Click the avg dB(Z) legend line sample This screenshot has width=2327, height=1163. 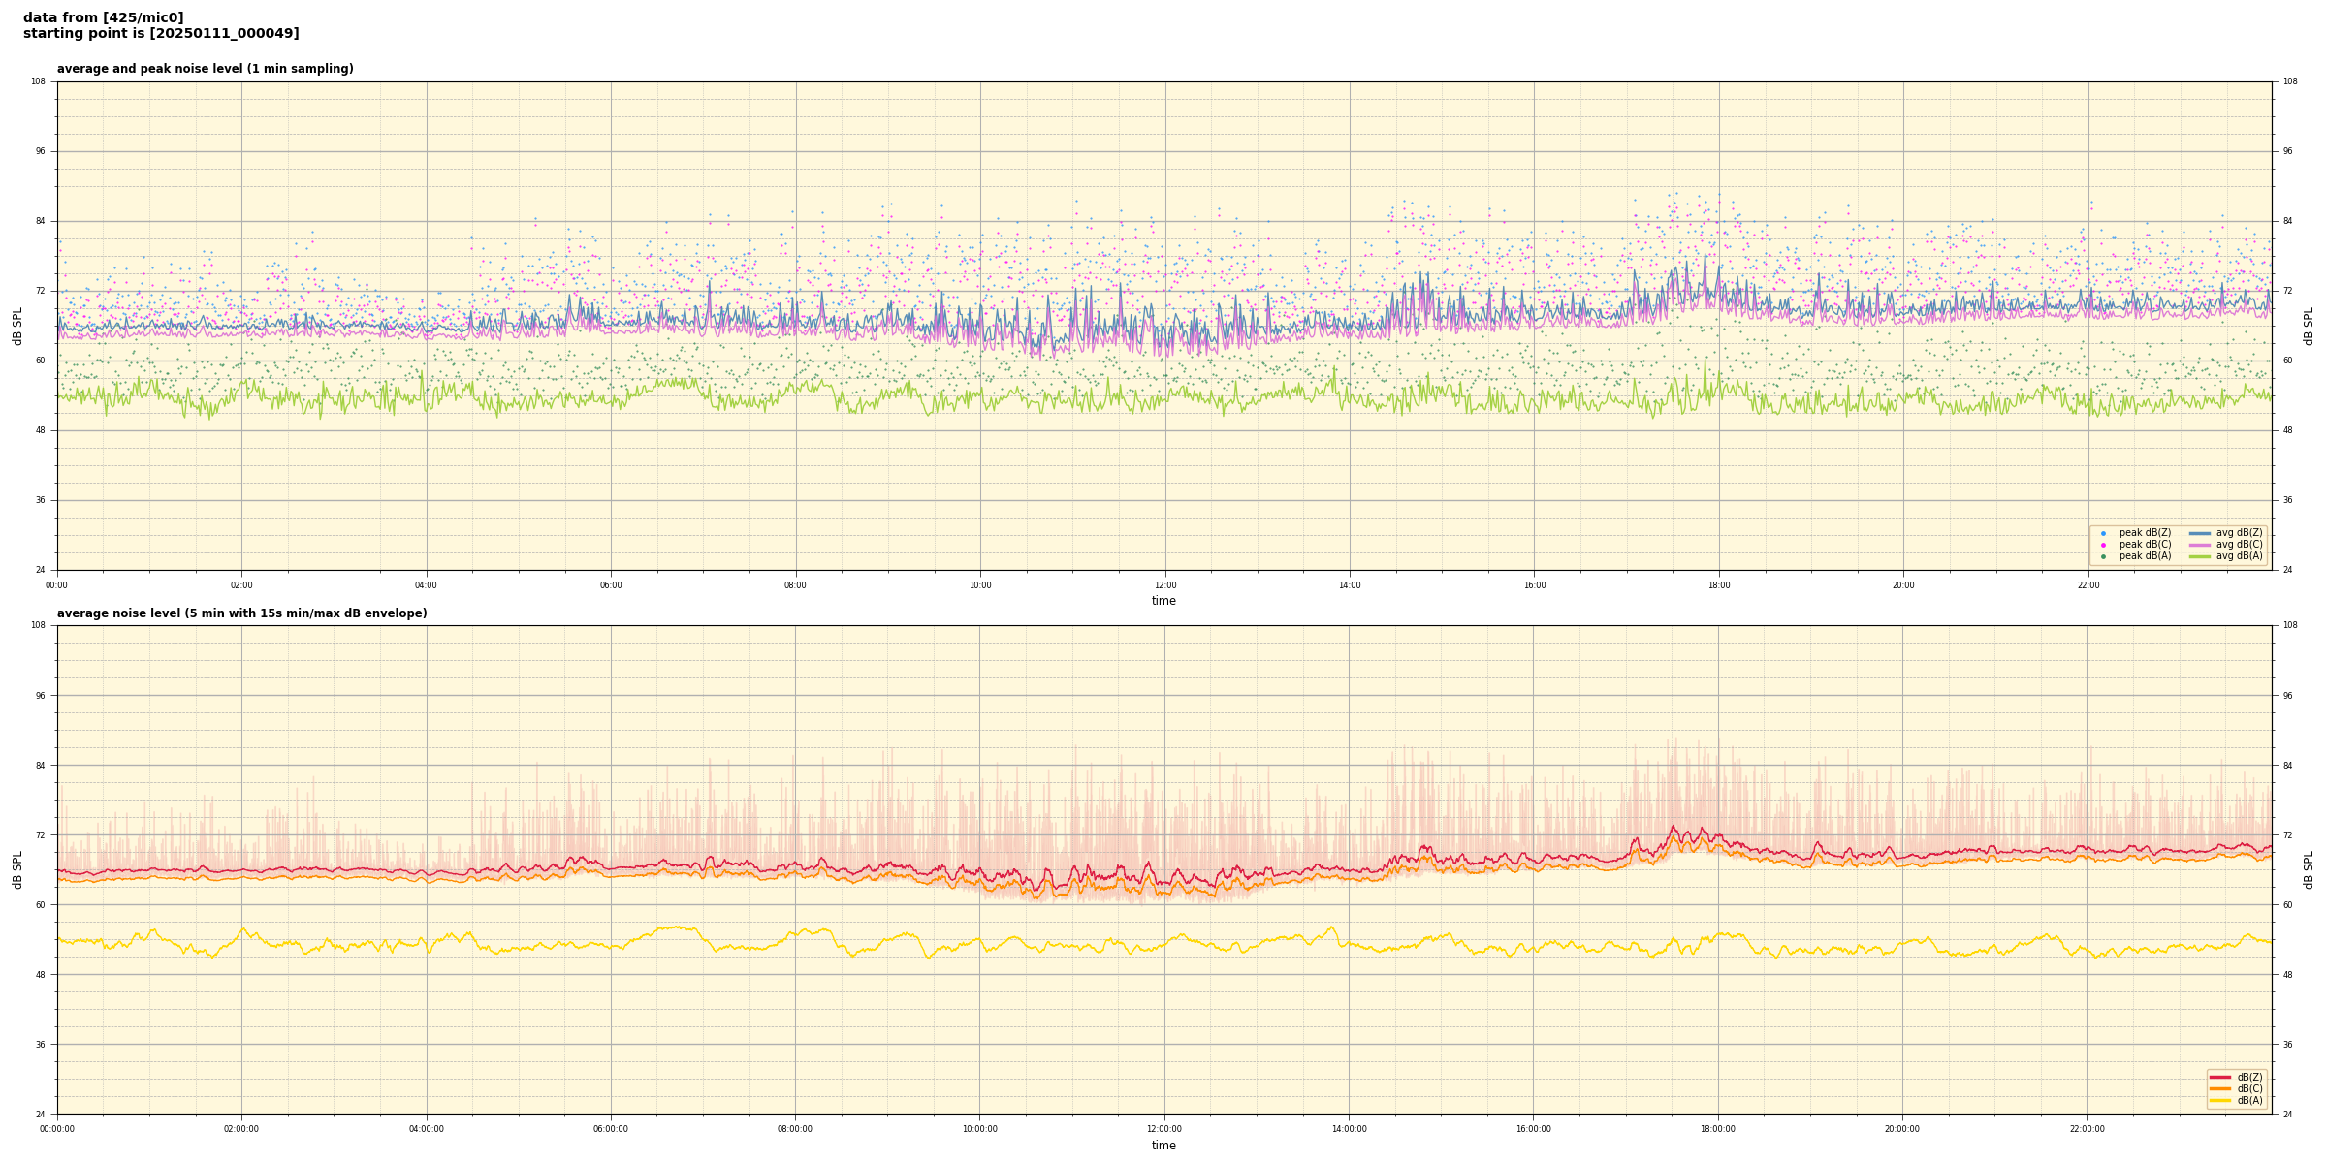coord(2199,533)
